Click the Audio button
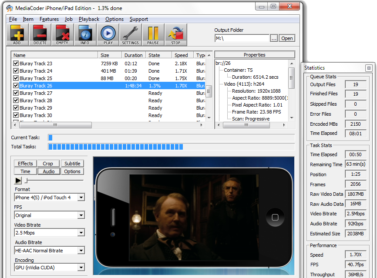 pos(49,171)
